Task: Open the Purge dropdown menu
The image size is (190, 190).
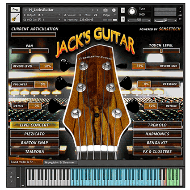Action: tap(109, 15)
